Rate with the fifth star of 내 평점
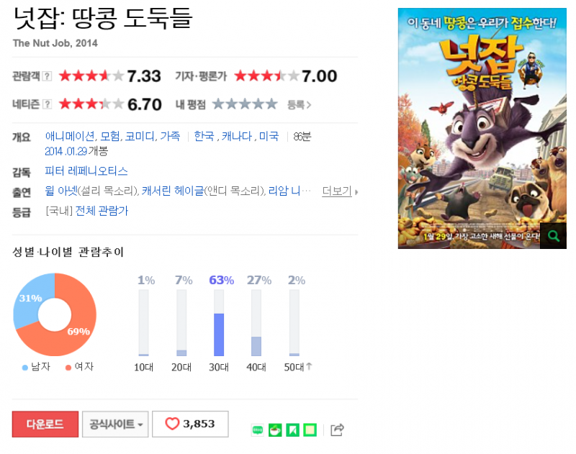Image resolution: width=576 pixels, height=454 pixels. click(x=271, y=104)
